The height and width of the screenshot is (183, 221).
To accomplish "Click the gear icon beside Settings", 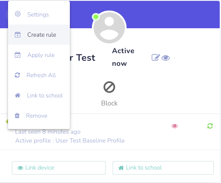I will 18,14.
